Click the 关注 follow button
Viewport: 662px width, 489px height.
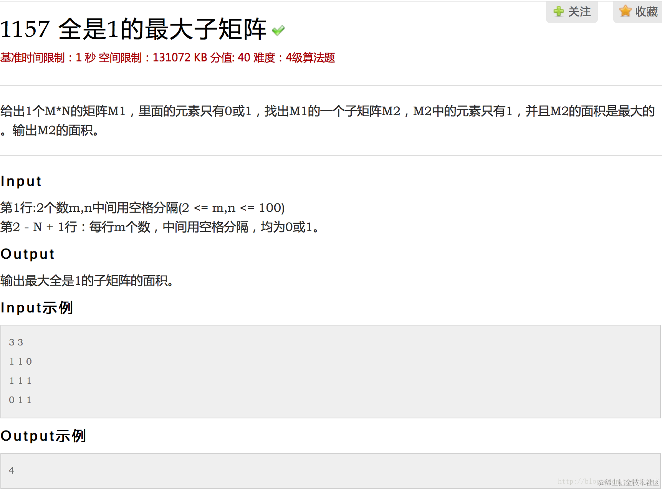pos(572,12)
